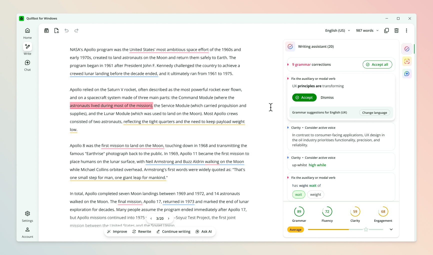This screenshot has width=433, height=255.
Task: Open Settings from the sidebar
Action: pyautogui.click(x=27, y=216)
